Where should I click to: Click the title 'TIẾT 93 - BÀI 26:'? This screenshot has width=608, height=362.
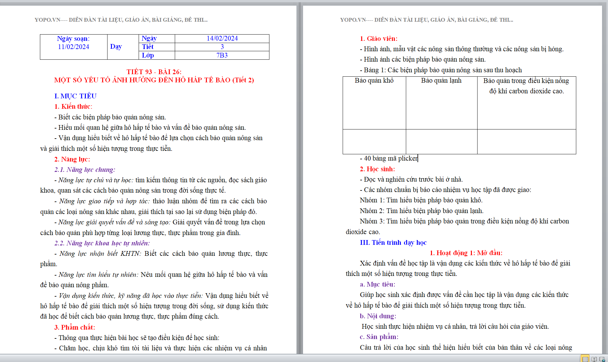click(x=154, y=72)
